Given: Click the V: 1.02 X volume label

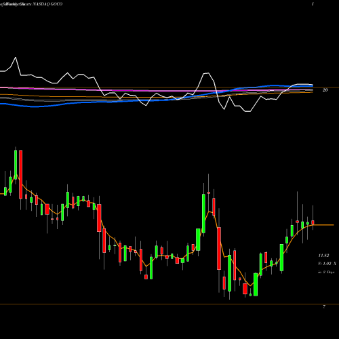Looking at the screenshot, I should (x=327, y=264).
